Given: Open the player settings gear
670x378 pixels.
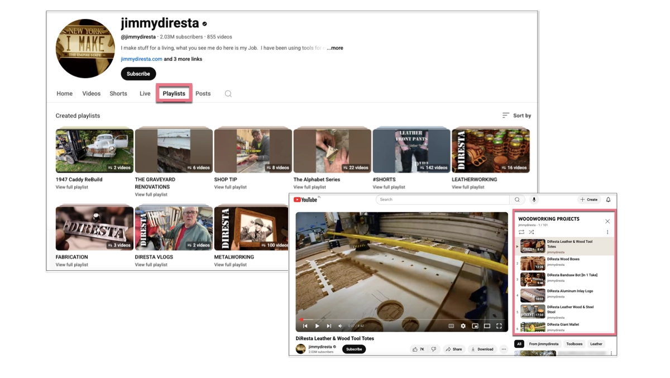Looking at the screenshot, I should (x=463, y=326).
